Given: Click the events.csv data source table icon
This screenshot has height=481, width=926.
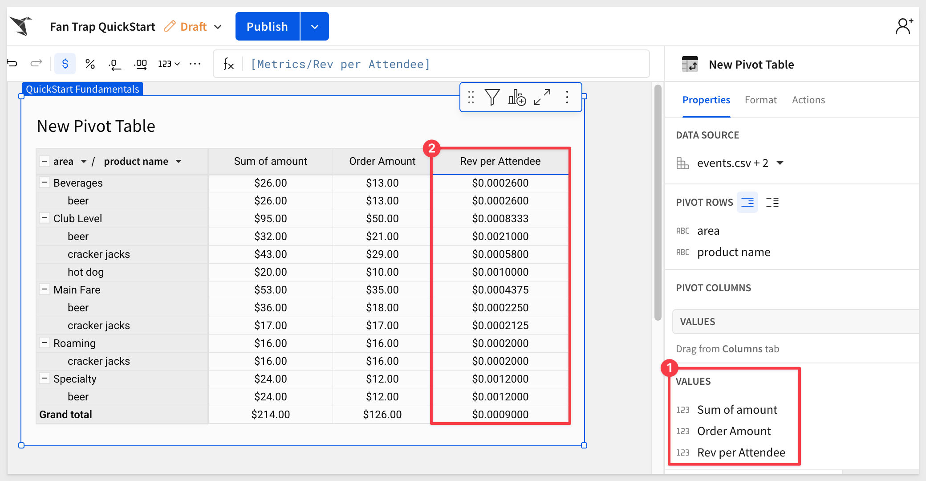Looking at the screenshot, I should click(682, 163).
